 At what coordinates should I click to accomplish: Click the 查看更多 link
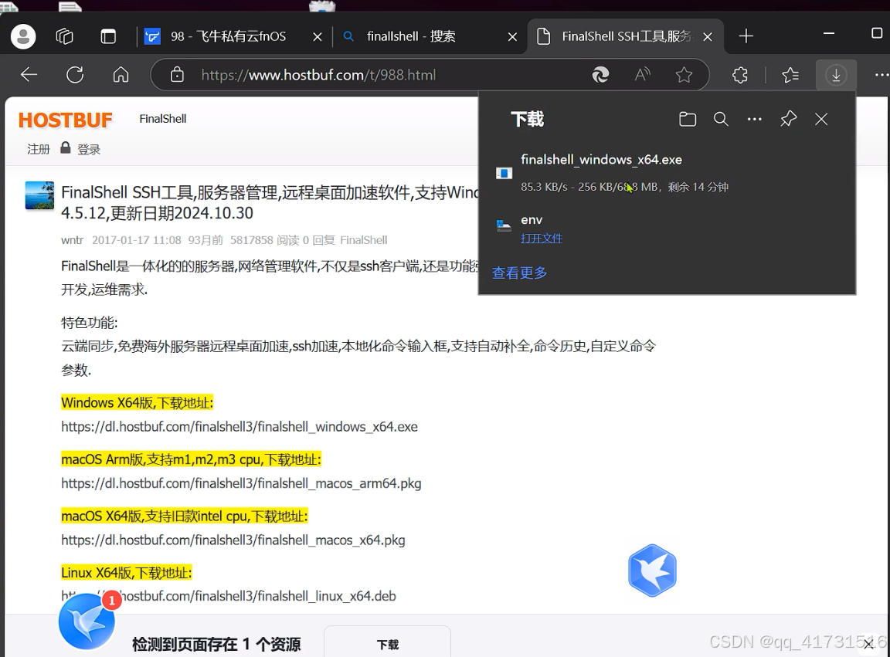tap(519, 273)
